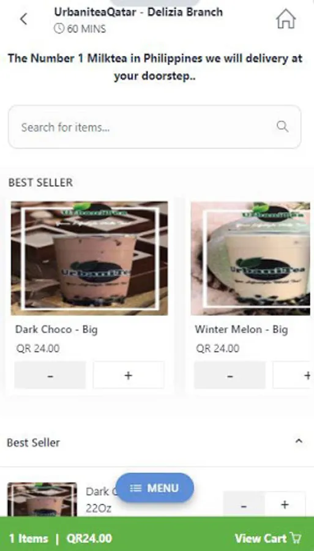
Task: Increase Dark Choco - Big carousel quantity
Action: [x=128, y=375]
